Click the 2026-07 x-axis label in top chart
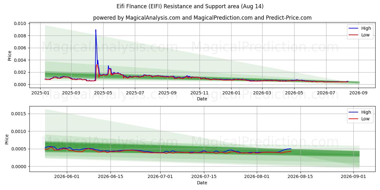 coord(326,93)
